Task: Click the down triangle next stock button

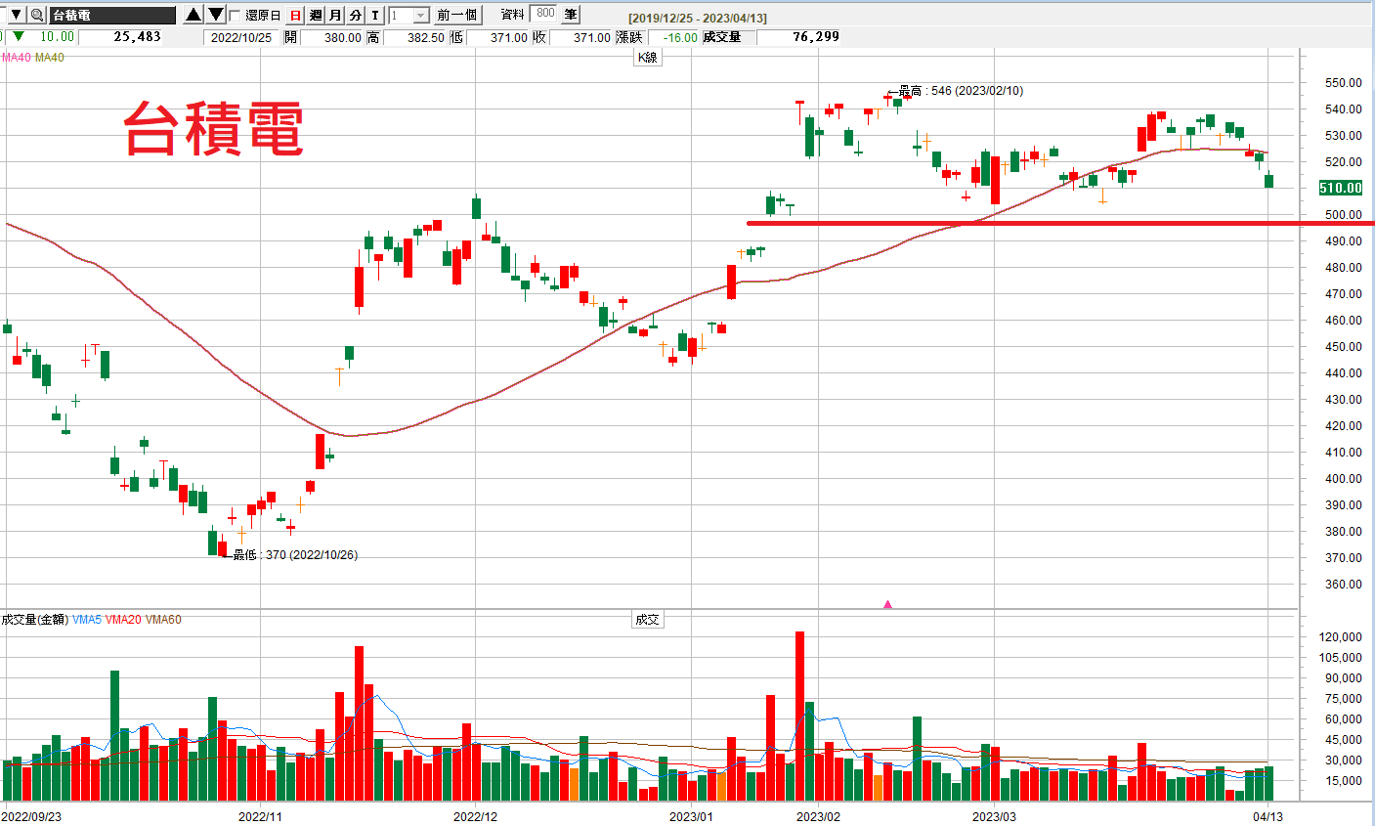Action: click(x=216, y=15)
